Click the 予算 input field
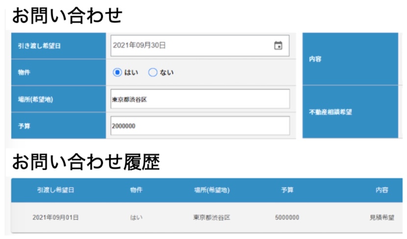This screenshot has width=407, height=239. coord(200,126)
